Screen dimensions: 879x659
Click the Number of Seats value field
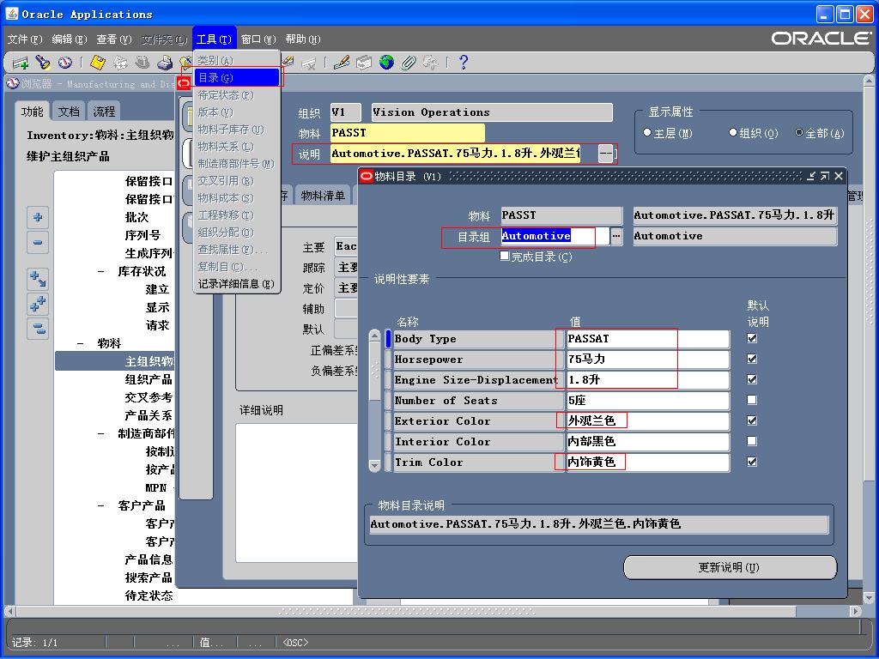click(647, 400)
